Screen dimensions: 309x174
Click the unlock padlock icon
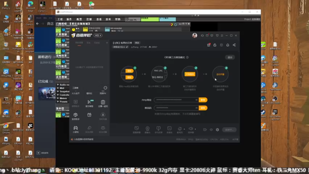(x=215, y=45)
